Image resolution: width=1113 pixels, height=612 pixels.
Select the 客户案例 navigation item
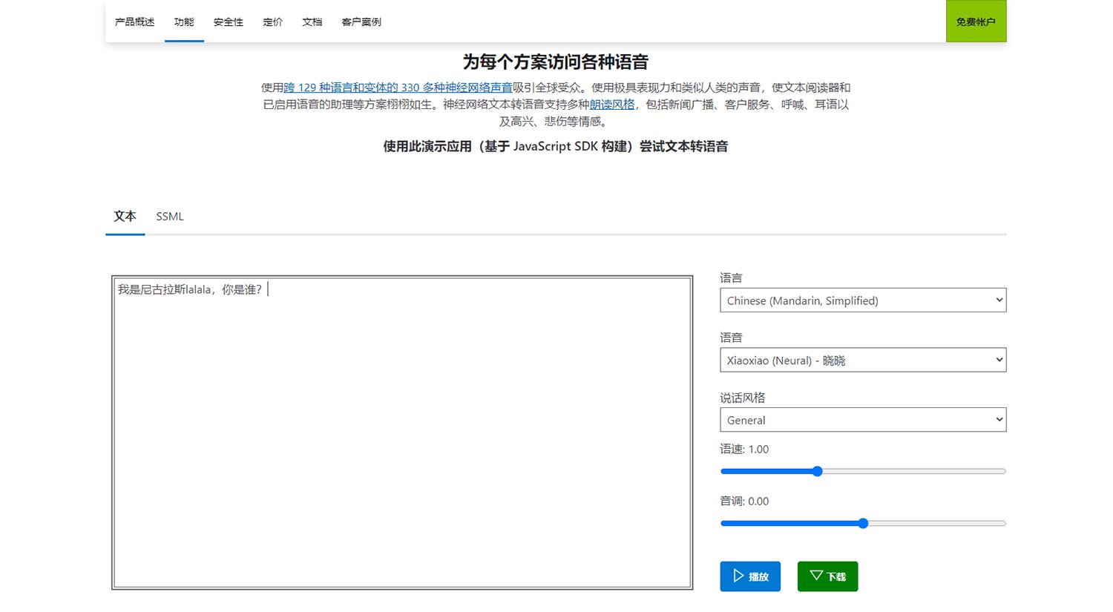[361, 22]
